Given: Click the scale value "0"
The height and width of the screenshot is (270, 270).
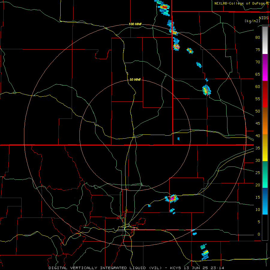Looking at the screenshot, I should coord(259,234).
